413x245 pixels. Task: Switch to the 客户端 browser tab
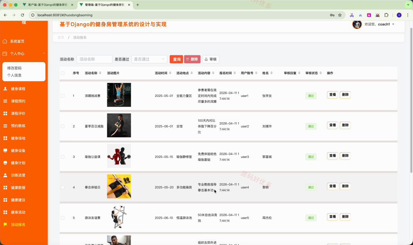(x=48, y=5)
